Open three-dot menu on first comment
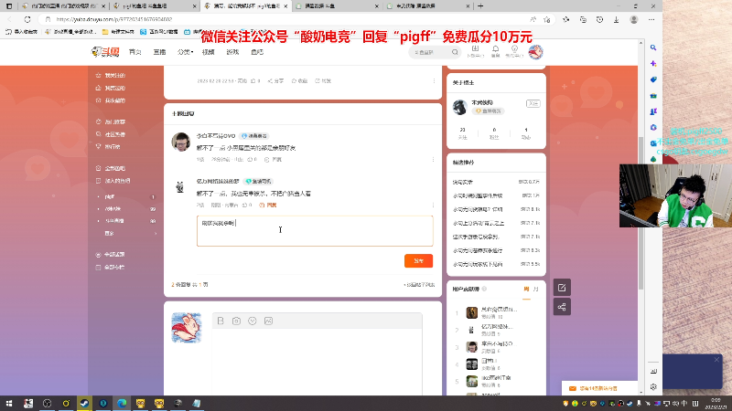Viewport: 732px width, 411px height. click(x=433, y=159)
